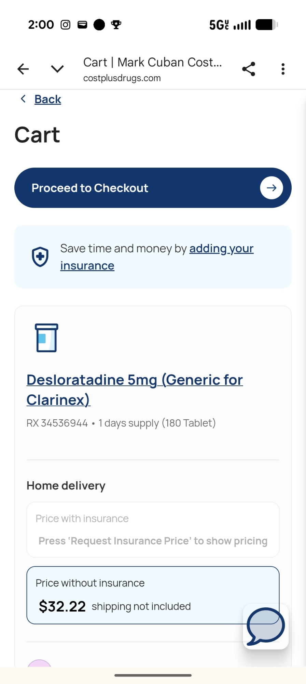Click the Back link above Cart

pos(48,100)
